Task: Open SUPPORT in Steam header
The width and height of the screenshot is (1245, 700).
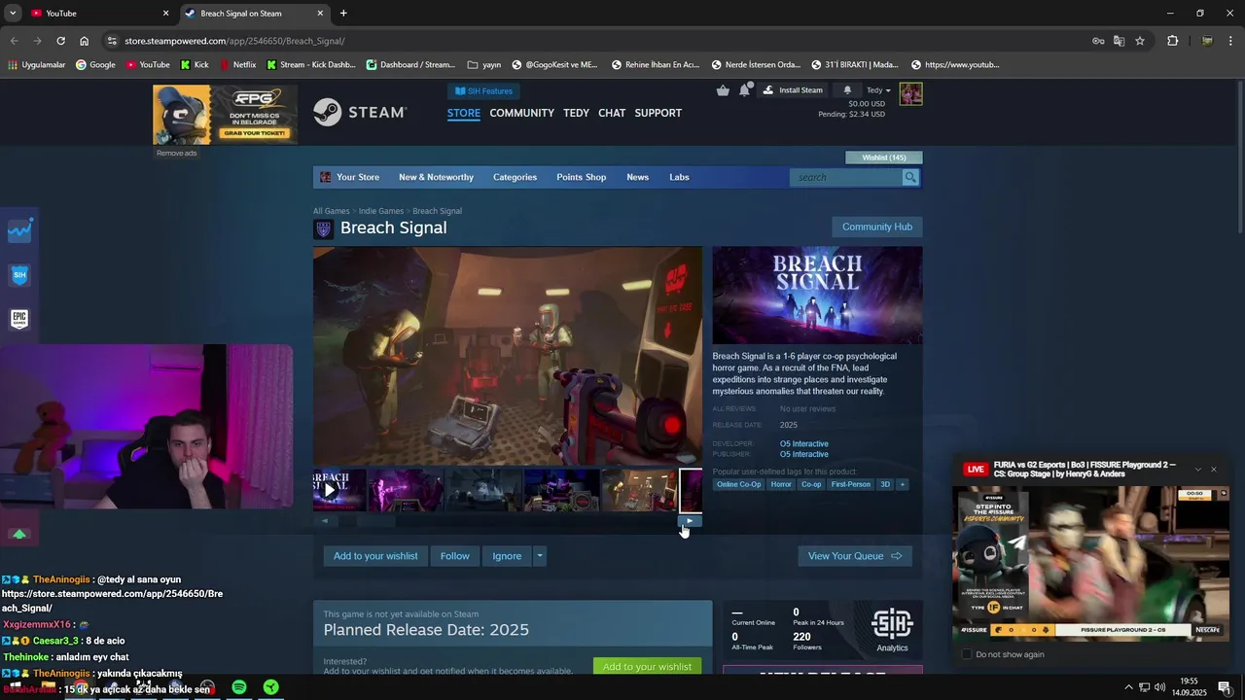Action: (x=658, y=113)
